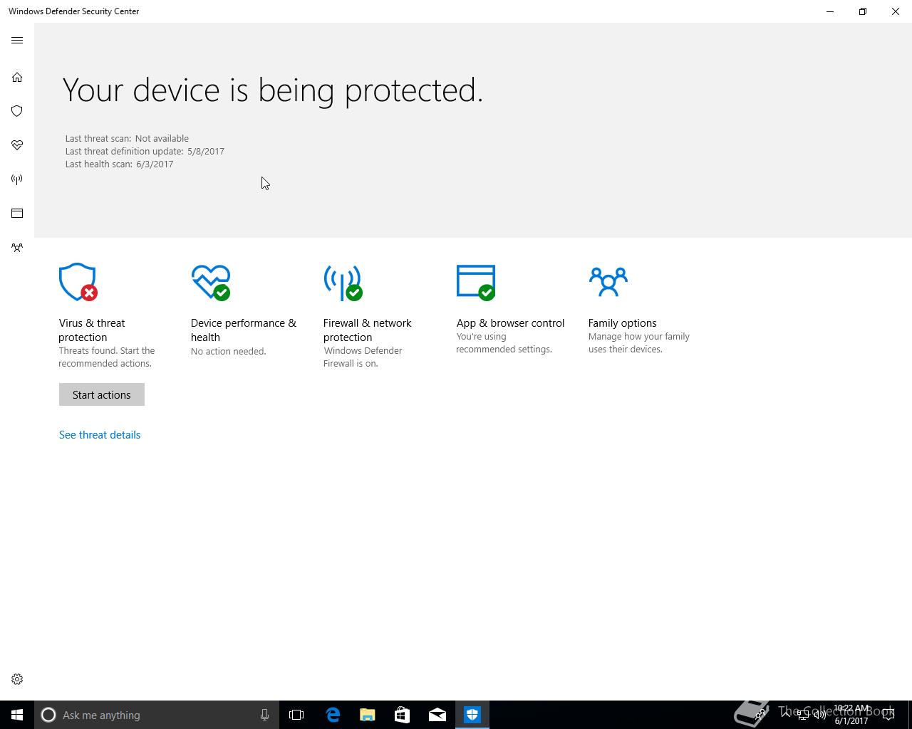Open Task View on taskbar
912x729 pixels.
296,715
